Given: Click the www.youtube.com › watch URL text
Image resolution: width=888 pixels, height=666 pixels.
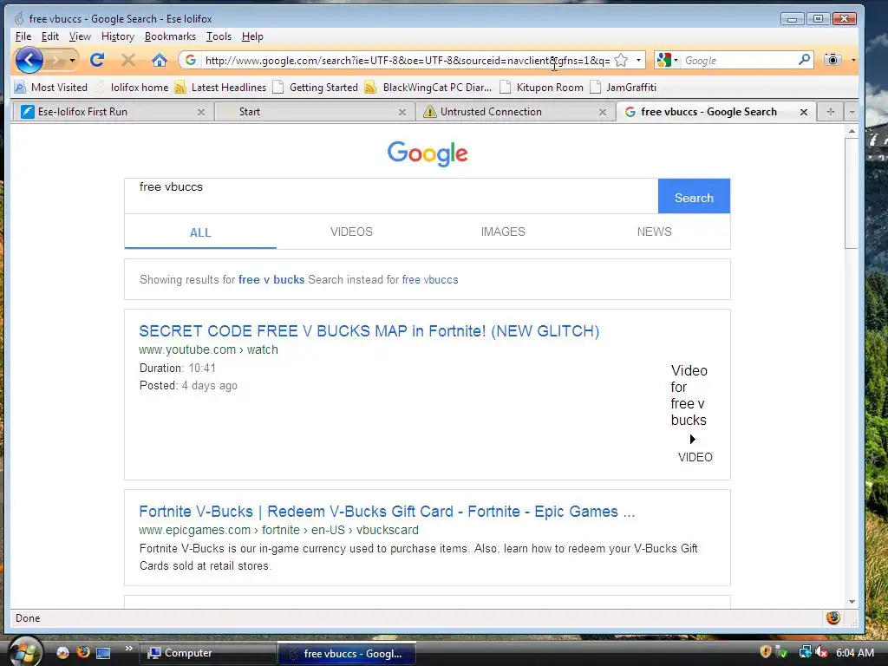Looking at the screenshot, I should point(208,349).
